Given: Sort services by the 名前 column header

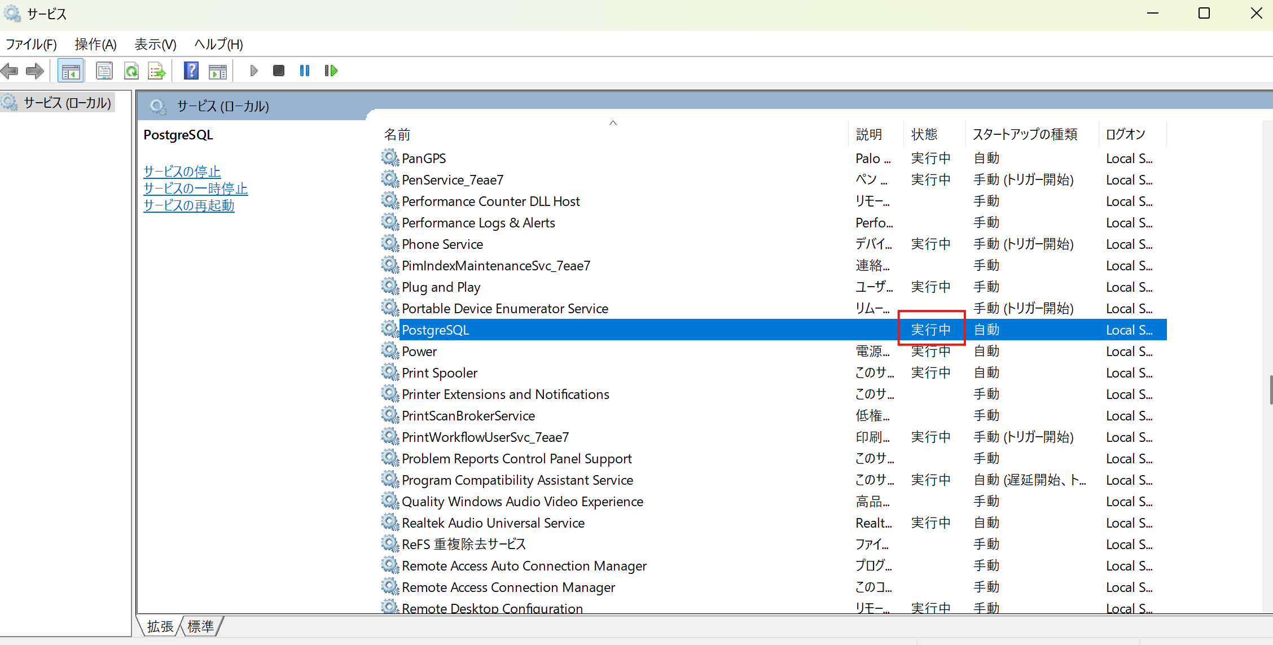Looking at the screenshot, I should [397, 134].
